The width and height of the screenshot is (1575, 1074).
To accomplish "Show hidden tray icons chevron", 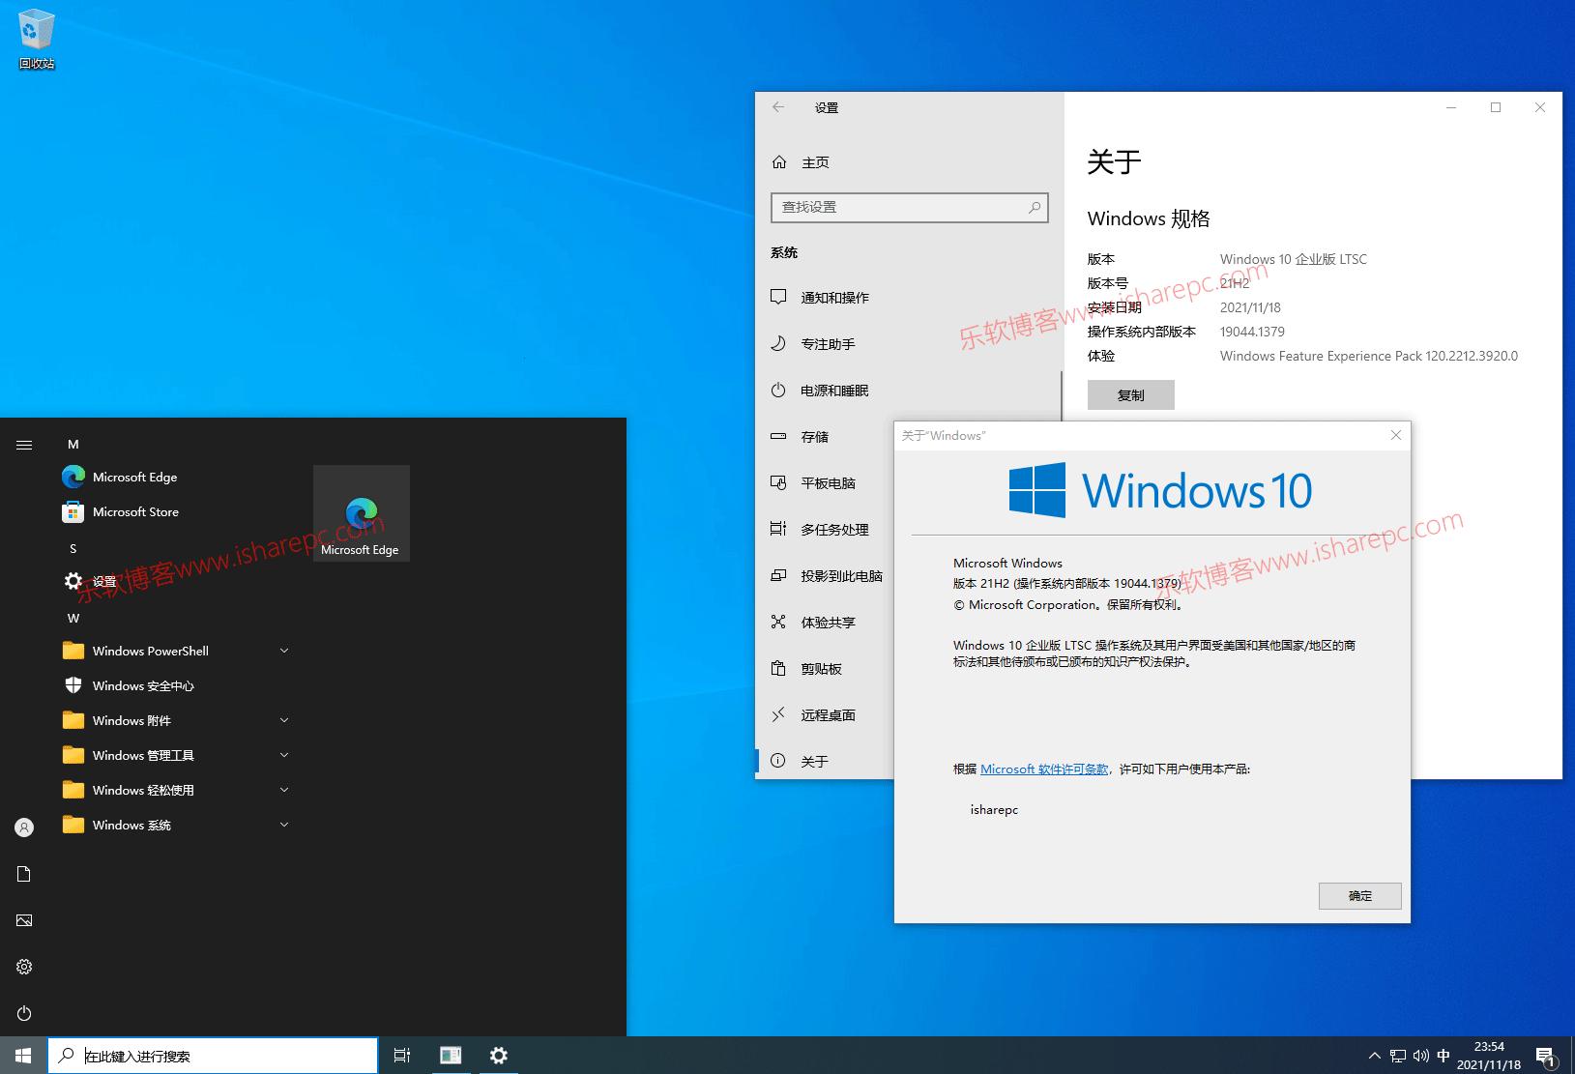I will pos(1374,1056).
